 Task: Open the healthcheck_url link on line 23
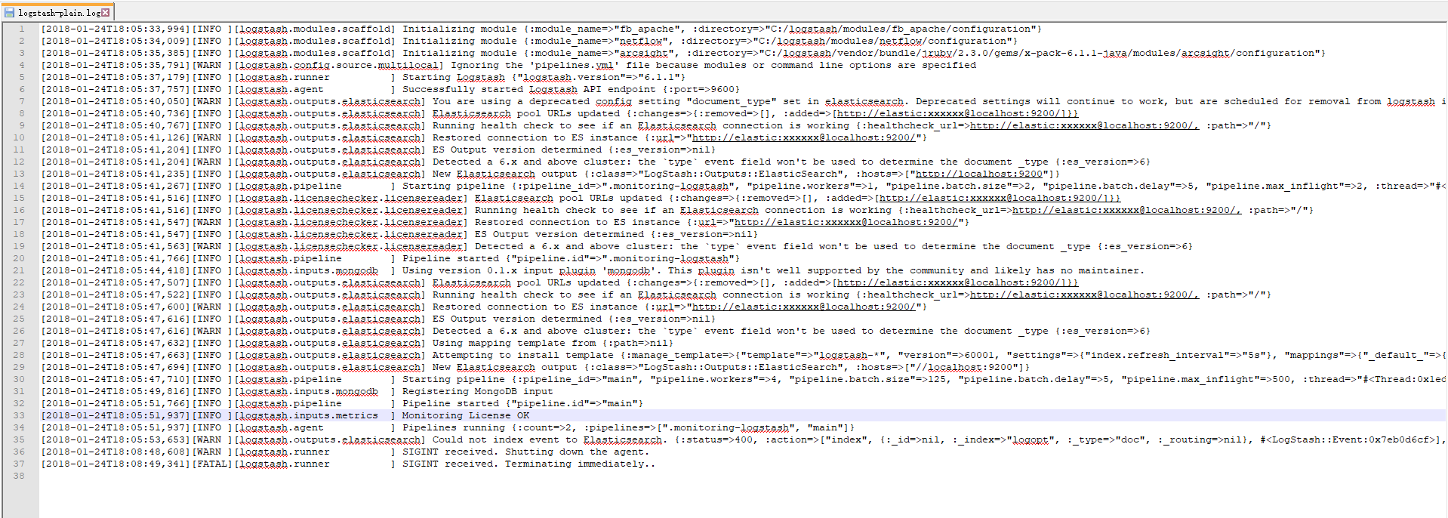pyautogui.click(x=1084, y=294)
